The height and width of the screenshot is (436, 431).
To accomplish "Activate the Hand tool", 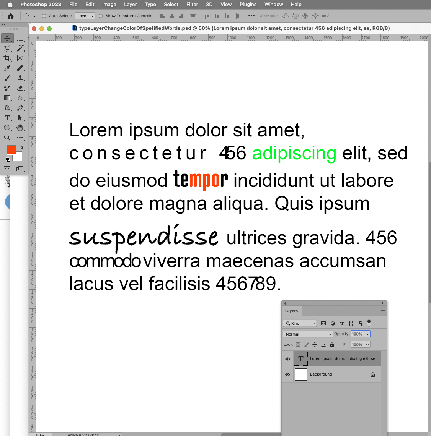I will (x=20, y=128).
